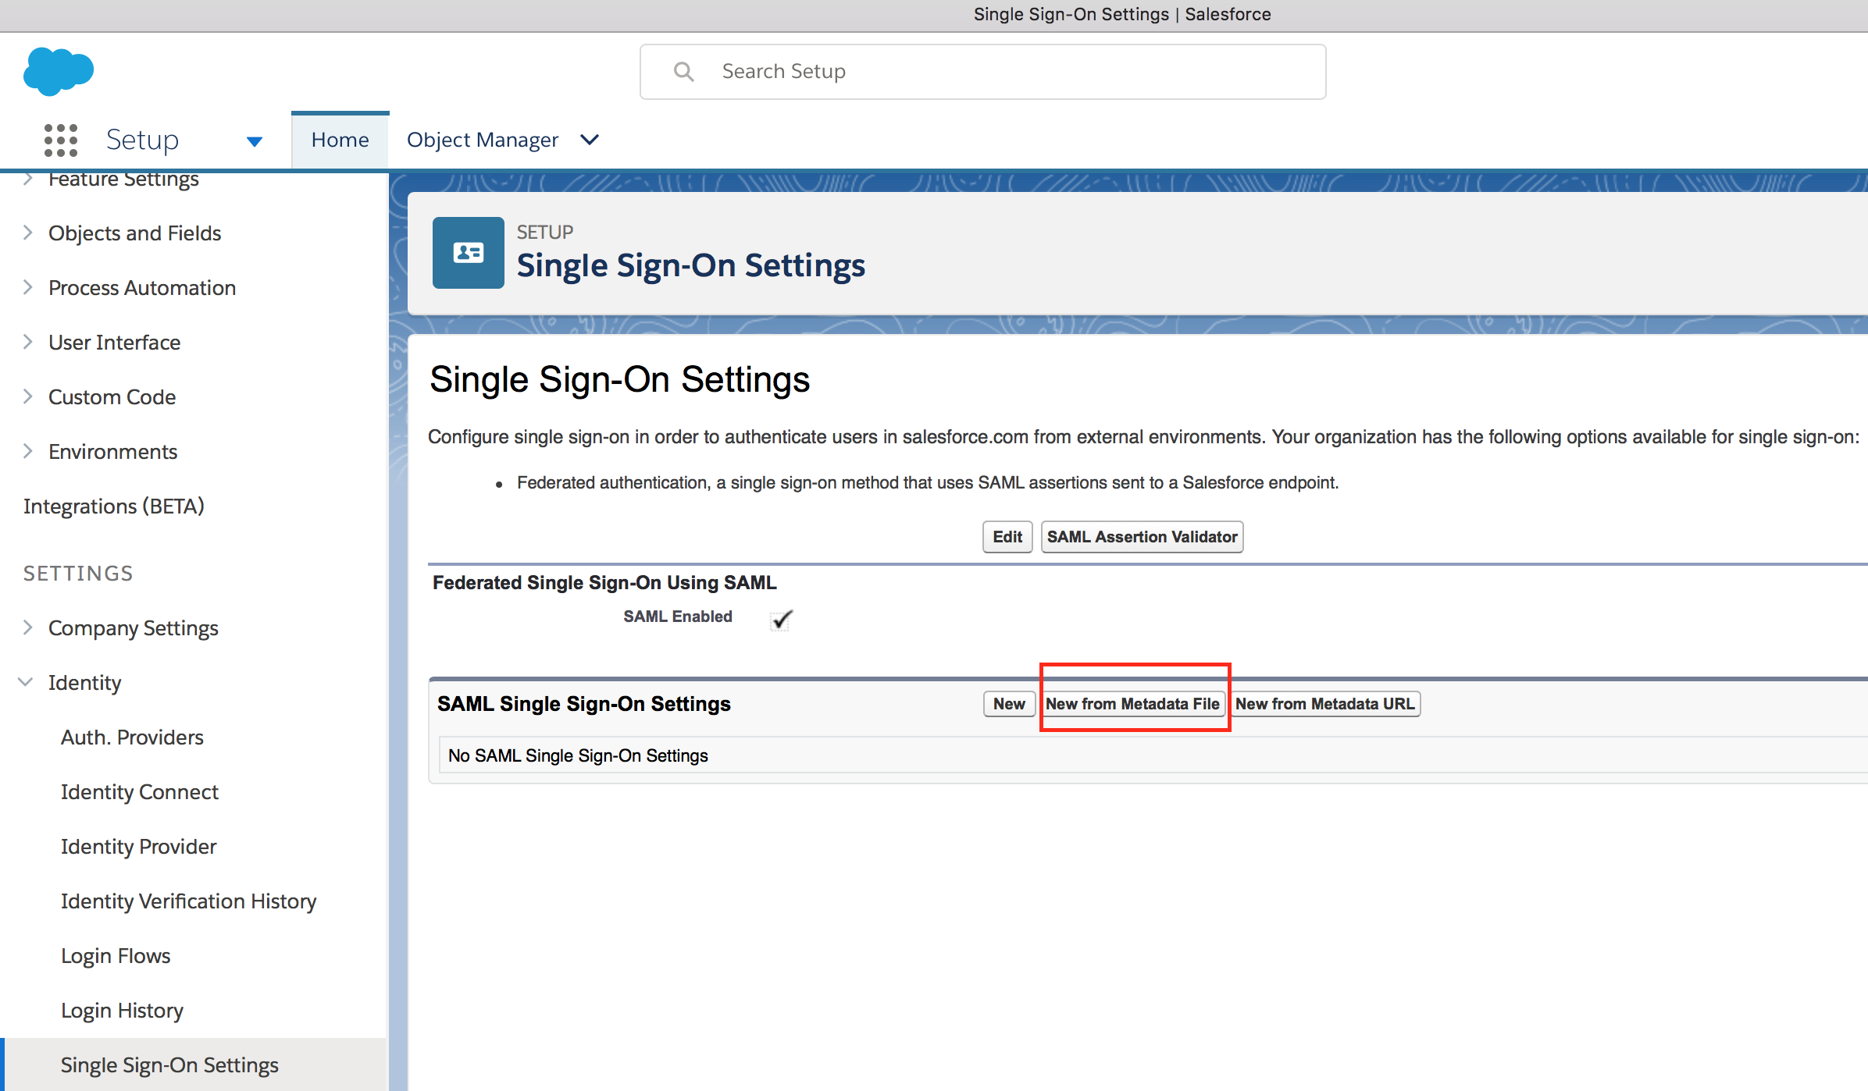
Task: Click the SETTINGS section heading
Action: click(78, 573)
